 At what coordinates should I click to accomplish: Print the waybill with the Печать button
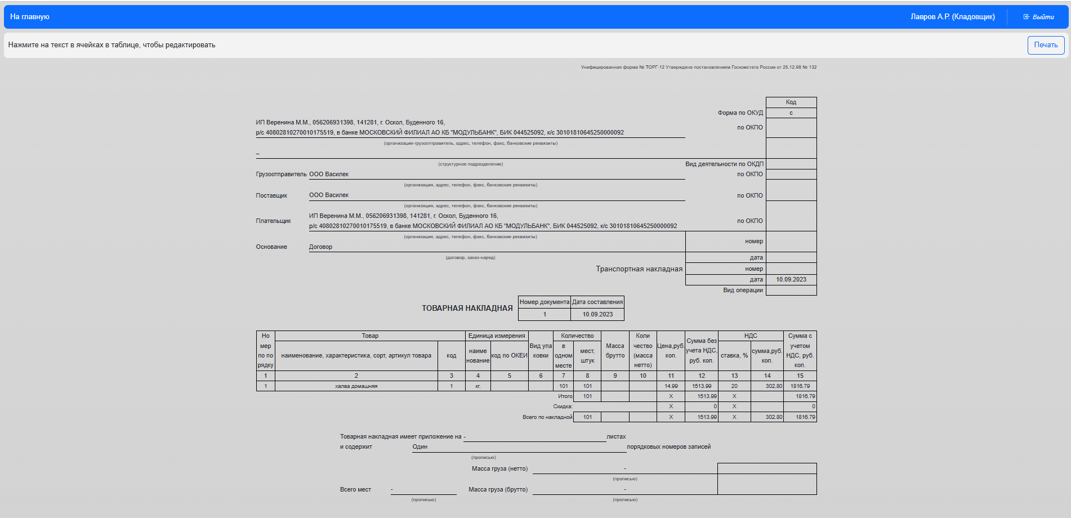point(1046,45)
